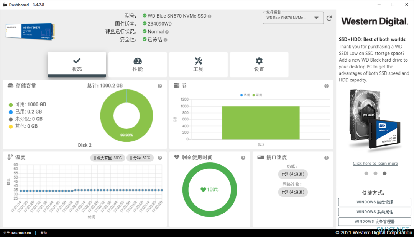
Task: Click the 分钟 32°C temperature badge
Action: (x=140, y=158)
